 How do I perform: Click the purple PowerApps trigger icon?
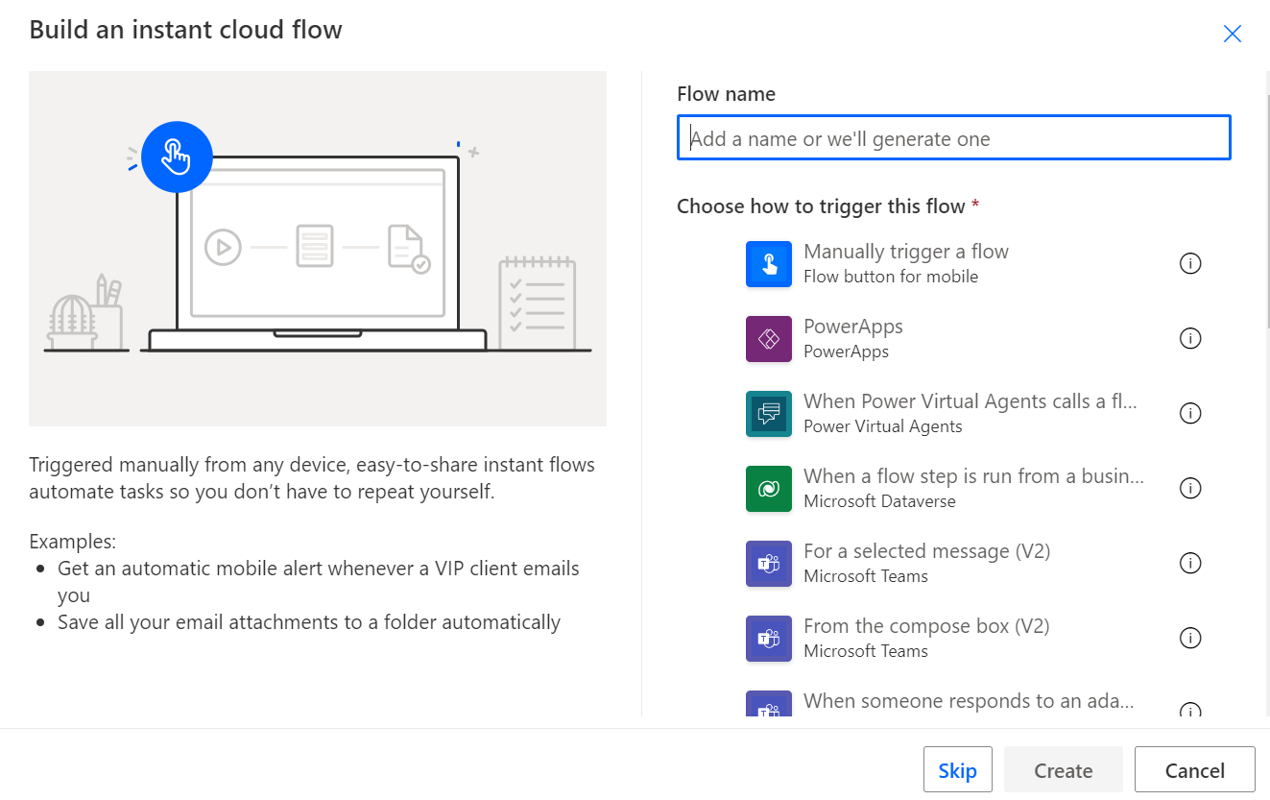coord(769,339)
